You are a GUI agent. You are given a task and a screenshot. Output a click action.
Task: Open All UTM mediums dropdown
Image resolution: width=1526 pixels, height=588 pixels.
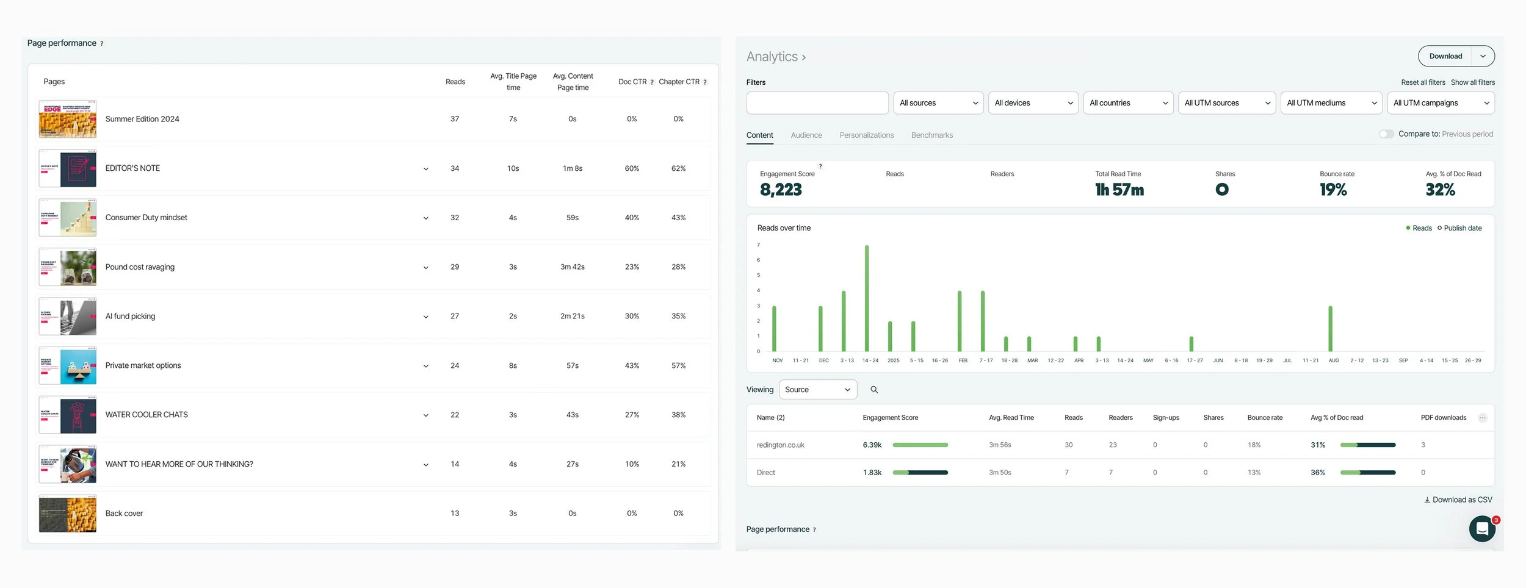click(x=1331, y=103)
